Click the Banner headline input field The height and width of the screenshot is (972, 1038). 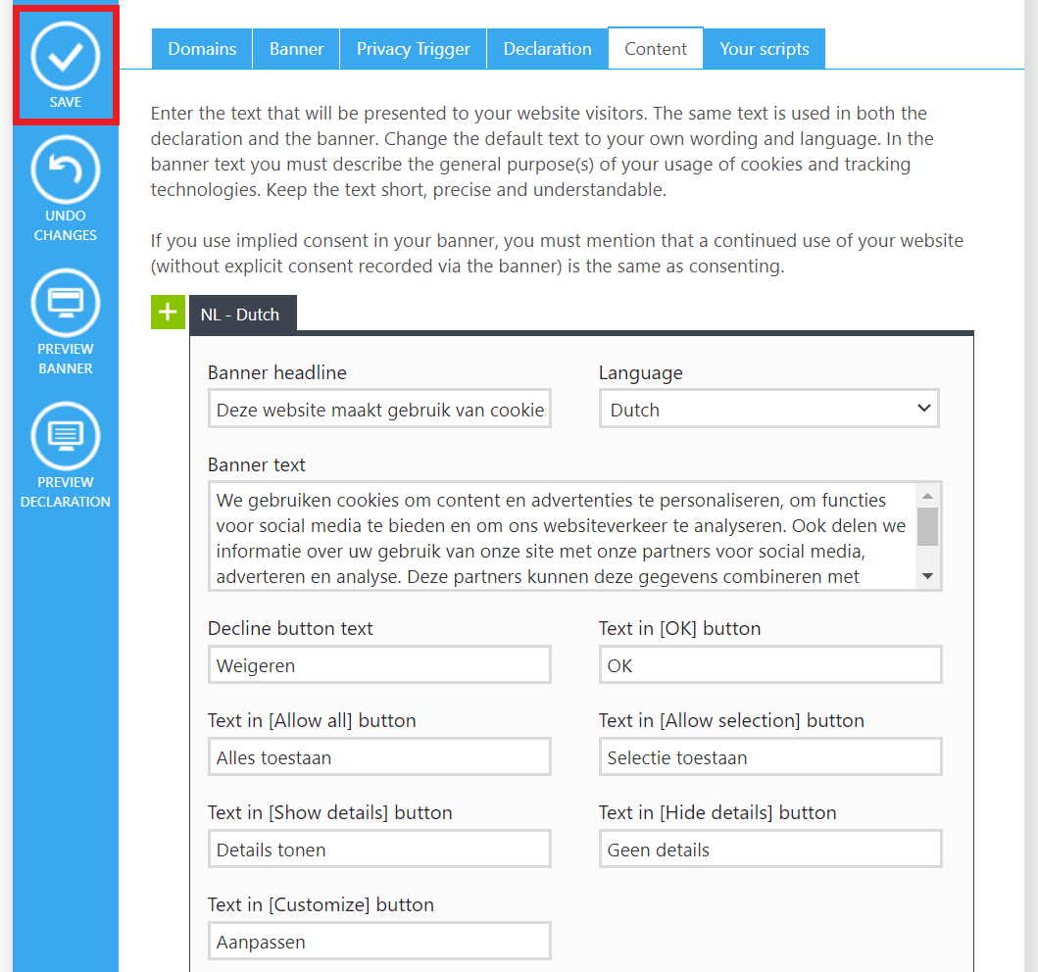(x=379, y=410)
